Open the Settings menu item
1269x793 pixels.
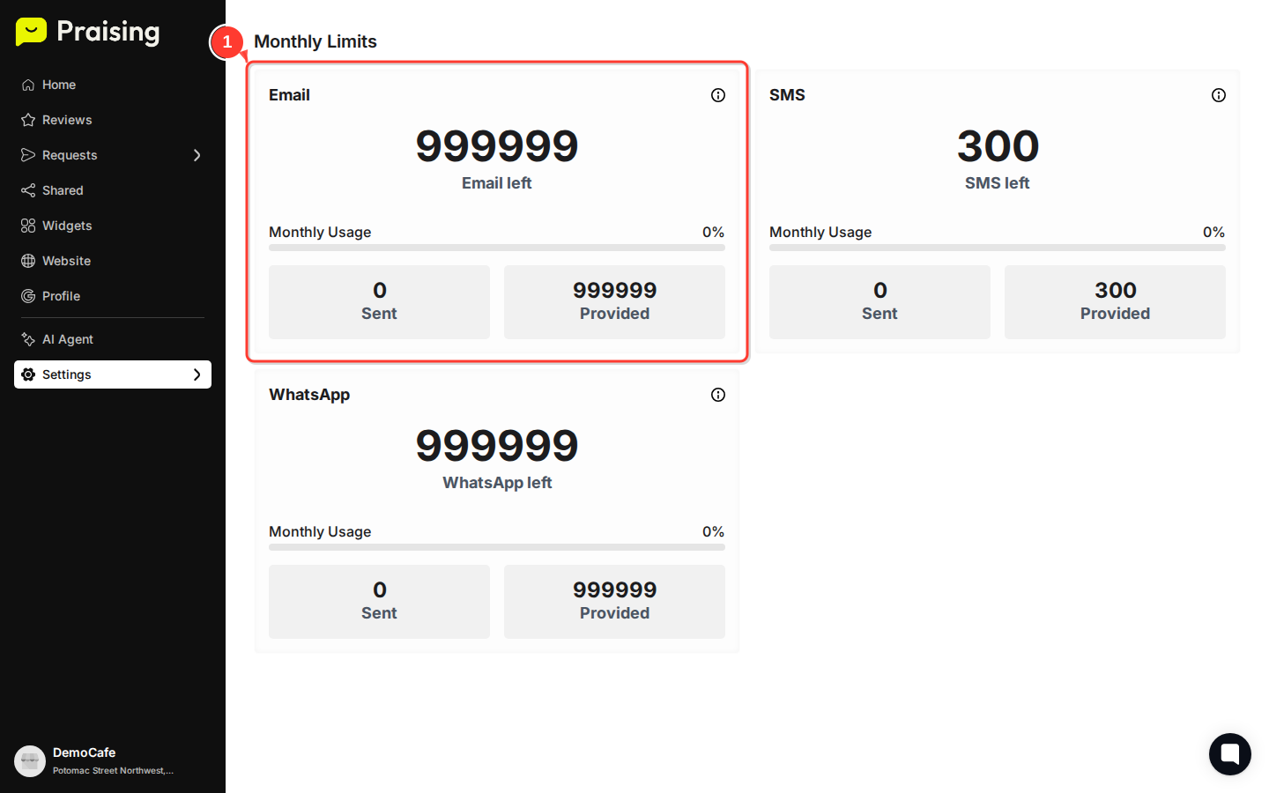[66, 374]
